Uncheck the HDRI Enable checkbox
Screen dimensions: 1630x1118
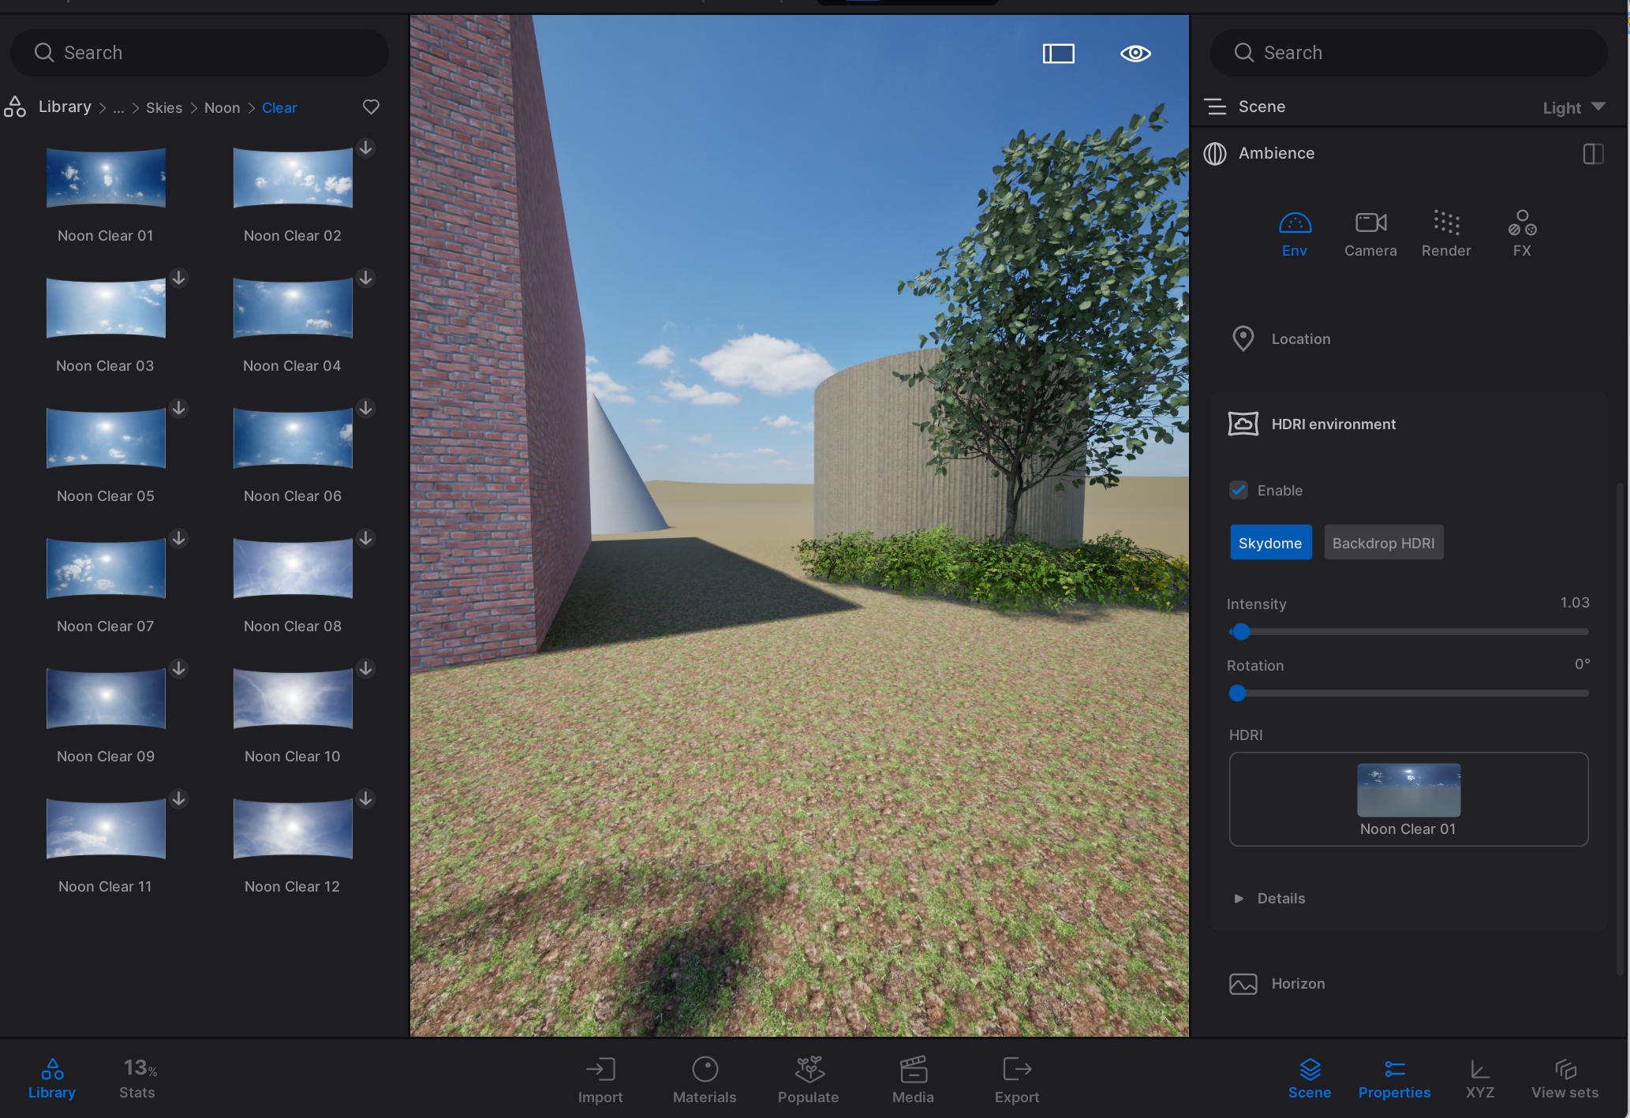point(1239,490)
